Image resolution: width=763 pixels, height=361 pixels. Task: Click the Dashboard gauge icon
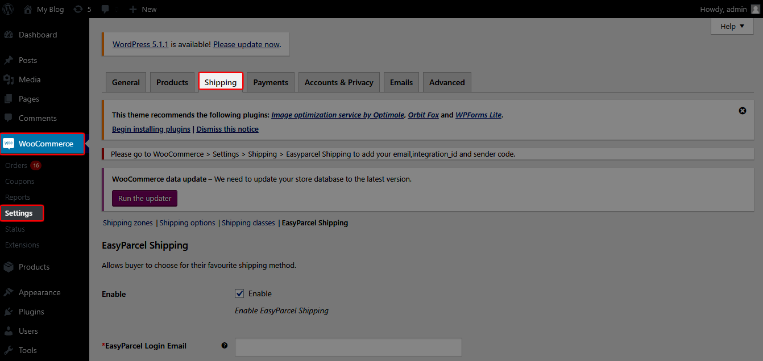pos(9,35)
